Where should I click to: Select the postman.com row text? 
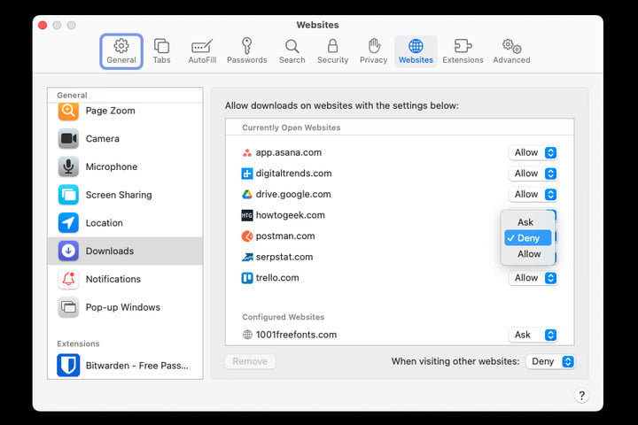pyautogui.click(x=284, y=236)
